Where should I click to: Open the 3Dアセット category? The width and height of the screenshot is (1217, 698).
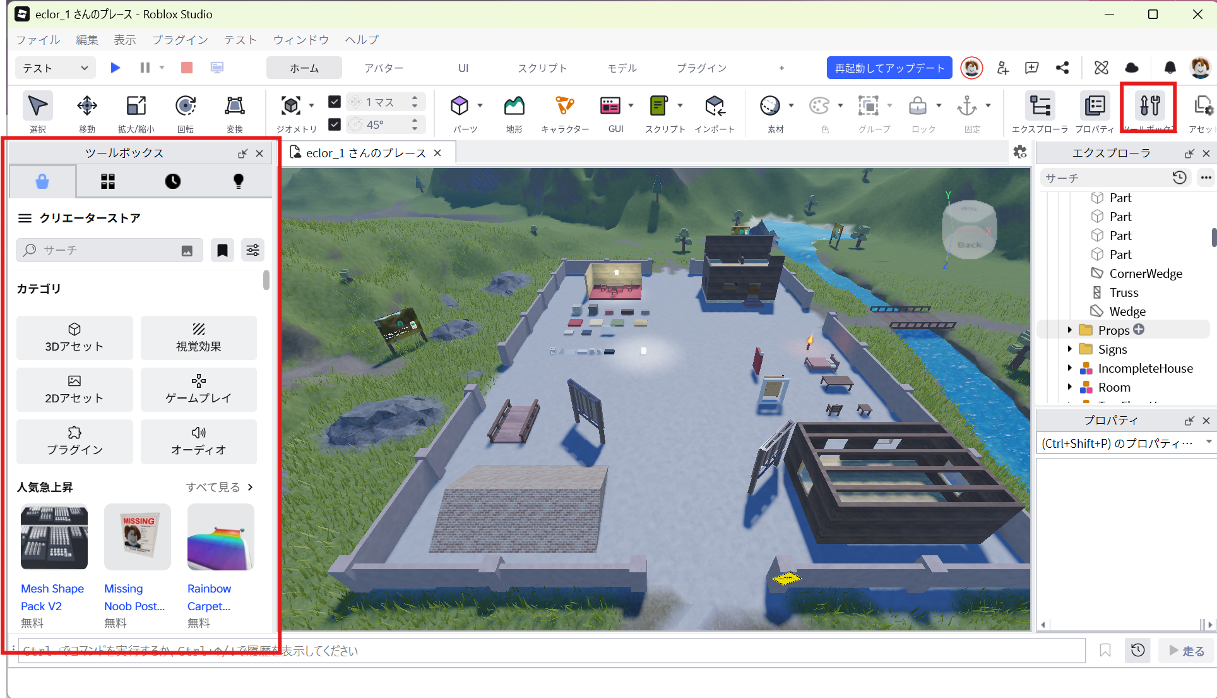[x=74, y=337]
